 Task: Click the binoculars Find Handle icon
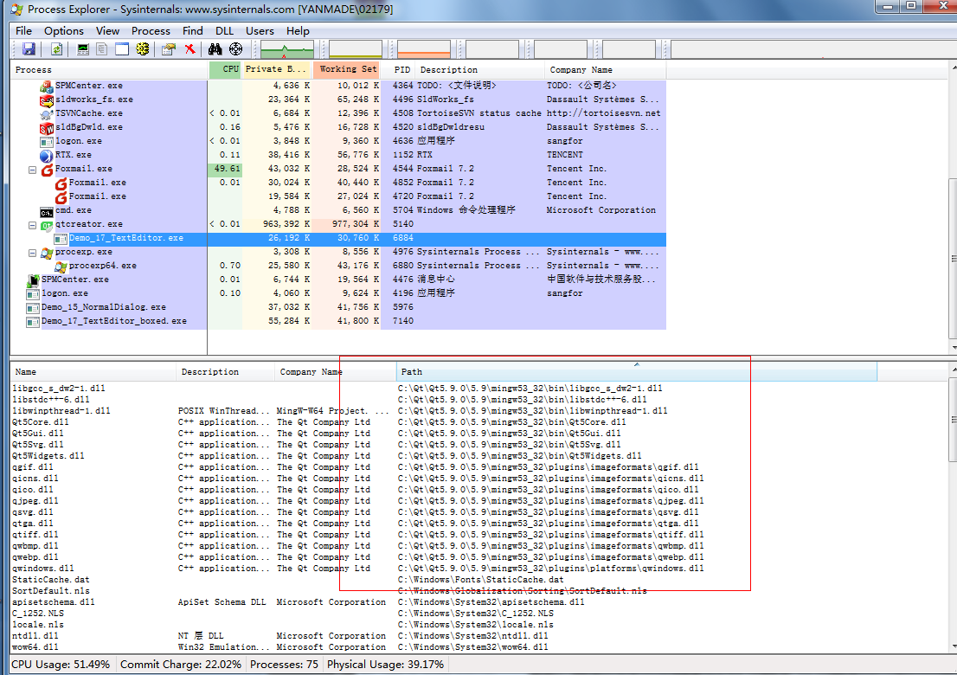coord(215,48)
